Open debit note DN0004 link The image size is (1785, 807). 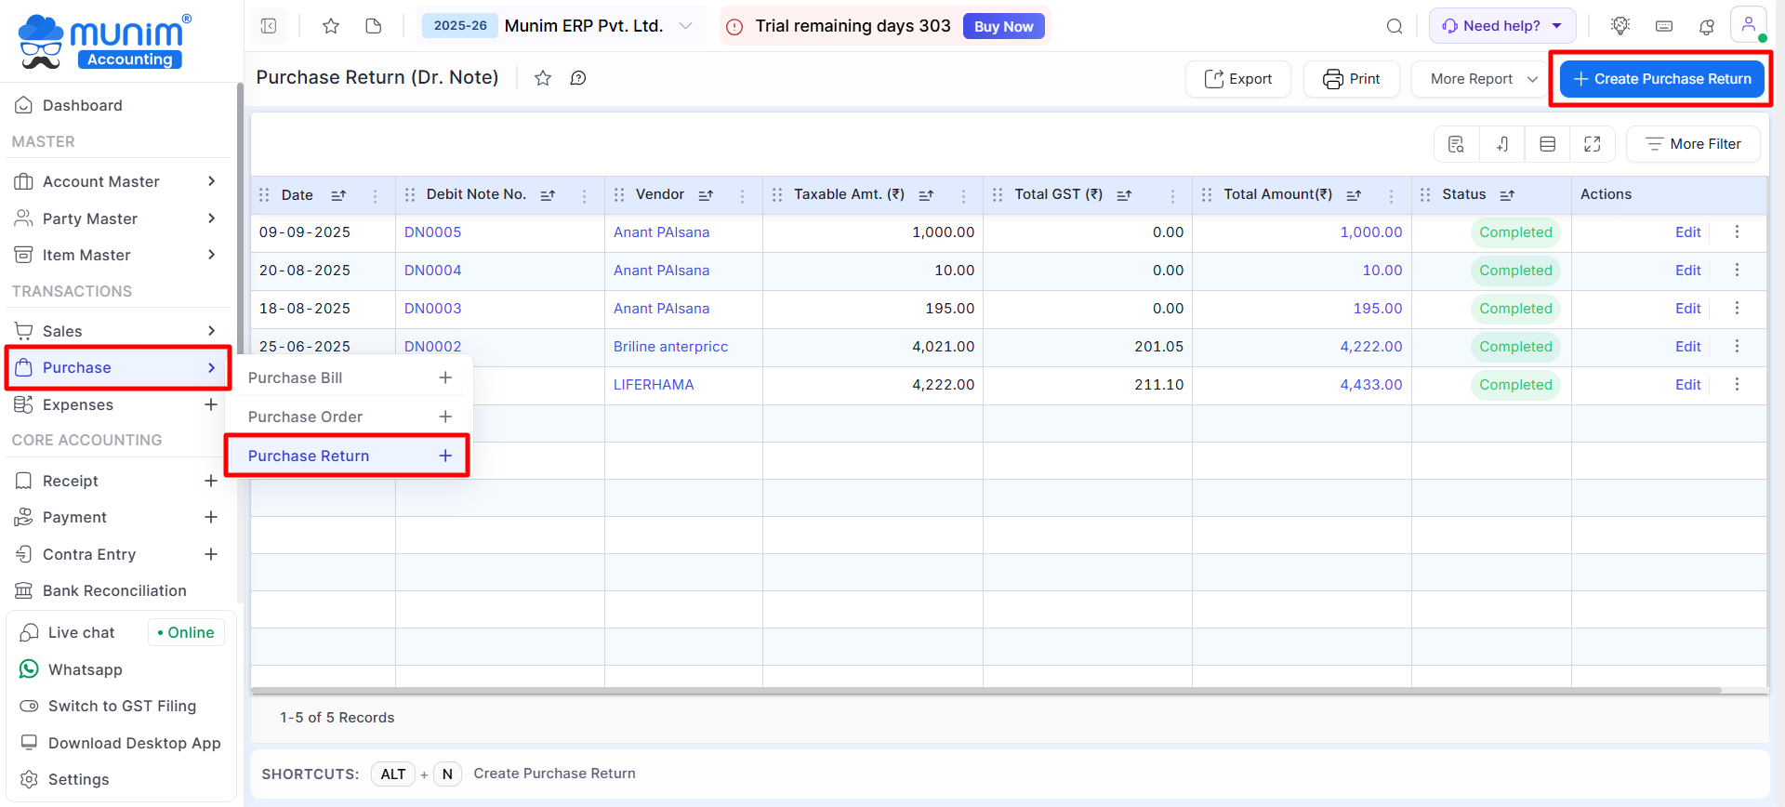point(432,271)
